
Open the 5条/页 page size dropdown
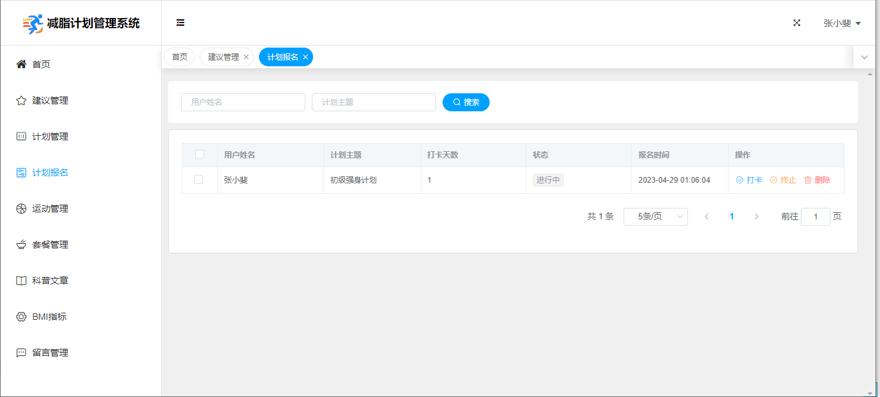[655, 217]
